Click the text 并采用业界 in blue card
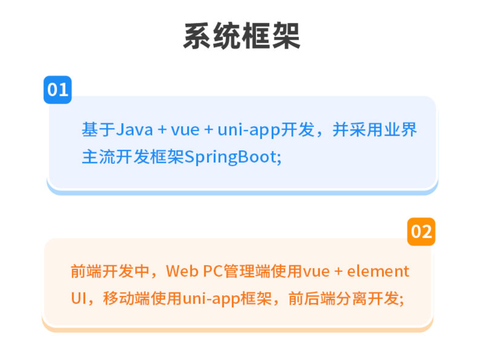Viewport: 482px width, 354px height. pos(375,129)
